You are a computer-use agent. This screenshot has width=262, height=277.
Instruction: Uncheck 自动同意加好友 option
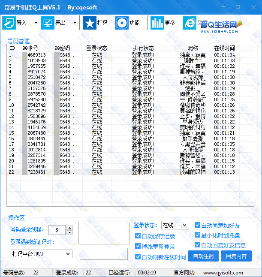197,225
